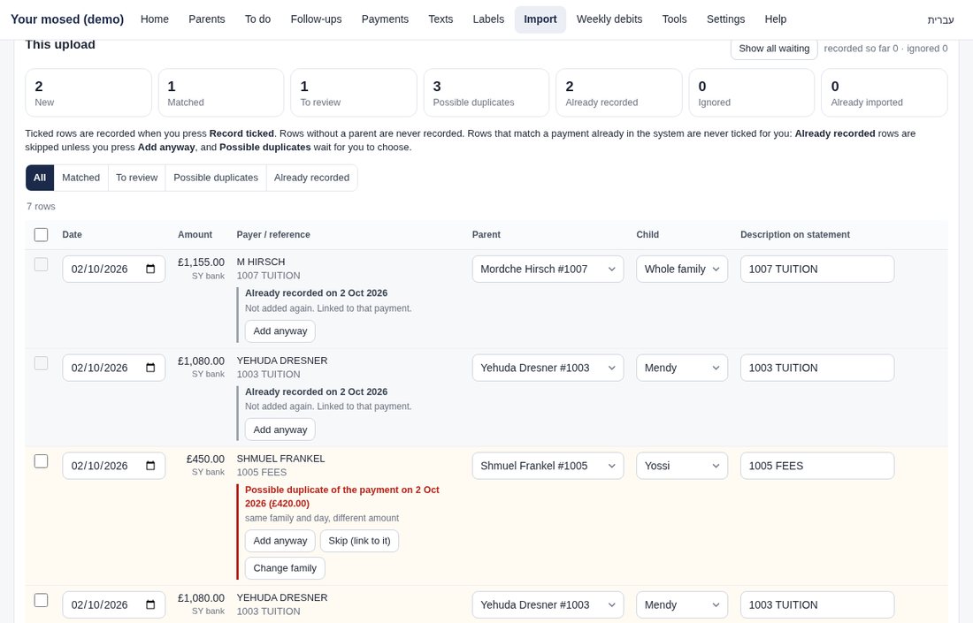Image resolution: width=973 pixels, height=623 pixels.
Task: Open calendar picker in possible-duplicate YEHUDA DRESNER row
Action: pyautogui.click(x=150, y=604)
